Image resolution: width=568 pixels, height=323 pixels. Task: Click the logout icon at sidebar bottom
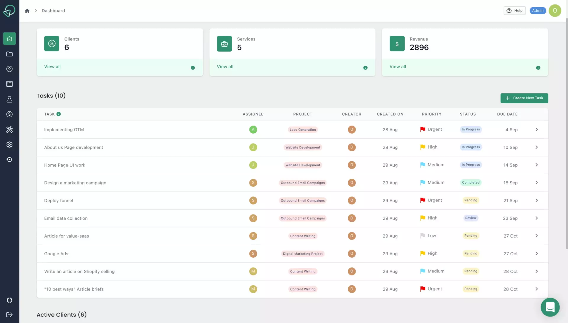pos(9,315)
